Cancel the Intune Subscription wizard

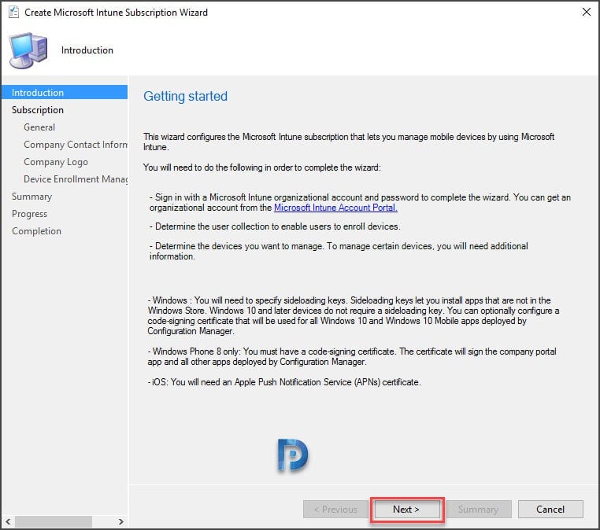pos(550,509)
